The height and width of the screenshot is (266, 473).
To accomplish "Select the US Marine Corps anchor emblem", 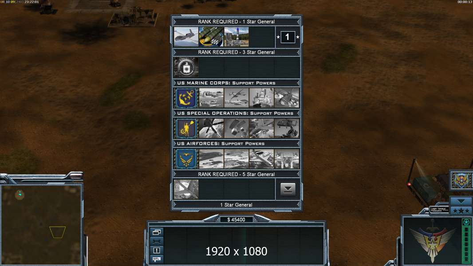I will pyautogui.click(x=186, y=98).
